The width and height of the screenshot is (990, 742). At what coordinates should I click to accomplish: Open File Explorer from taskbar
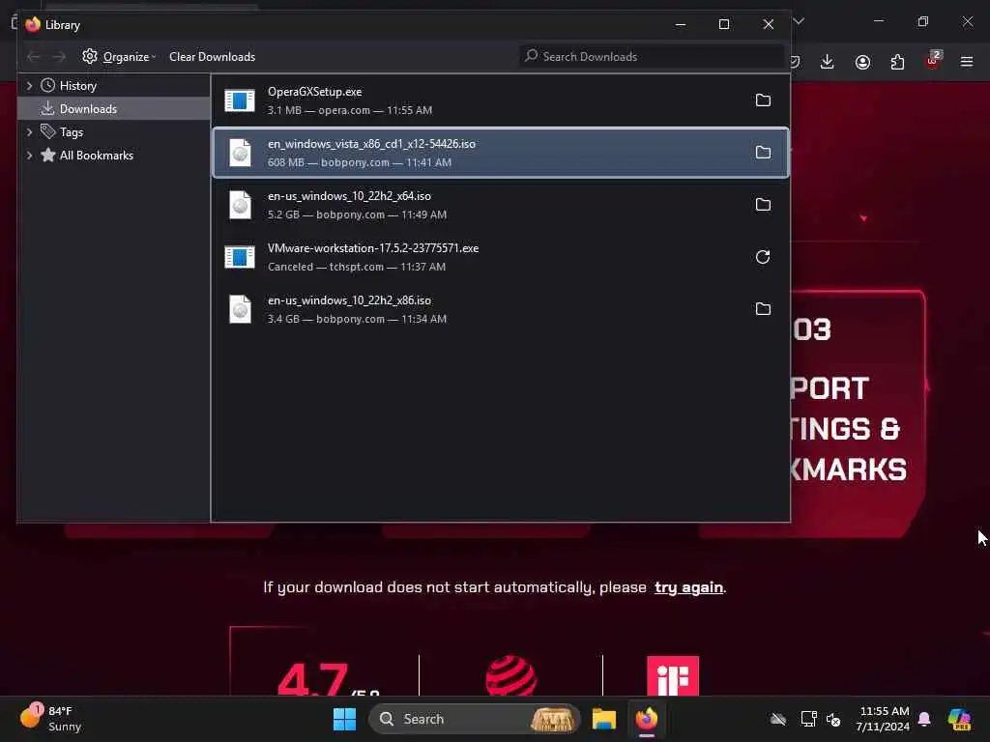pos(603,719)
